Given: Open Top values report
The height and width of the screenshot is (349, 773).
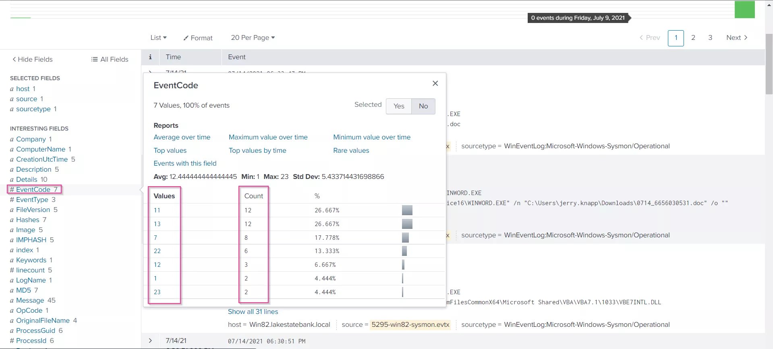Looking at the screenshot, I should click(170, 150).
